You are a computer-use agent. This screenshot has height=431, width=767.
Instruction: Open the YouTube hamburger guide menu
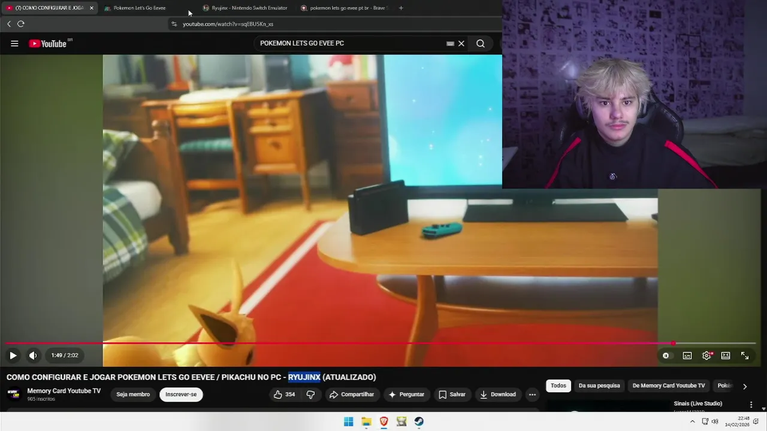tap(14, 43)
